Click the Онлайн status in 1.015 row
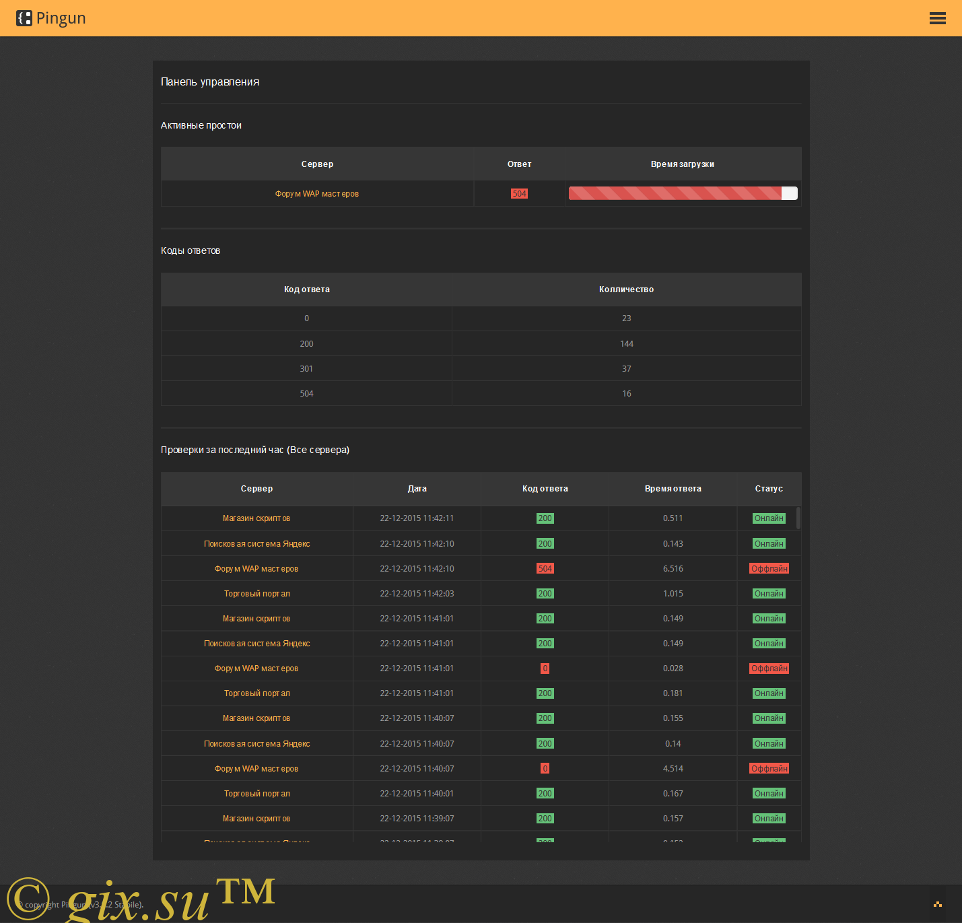The image size is (962, 923). point(769,594)
